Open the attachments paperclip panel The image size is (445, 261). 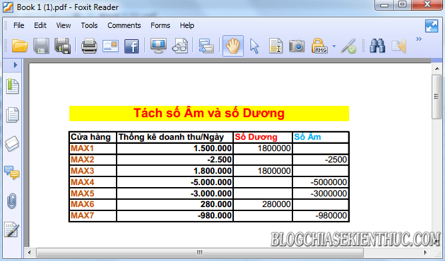coord(12,201)
